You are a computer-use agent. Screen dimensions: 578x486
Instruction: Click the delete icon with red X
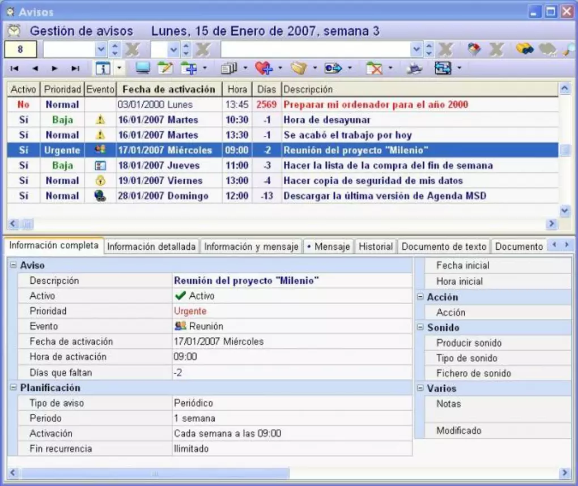click(374, 69)
